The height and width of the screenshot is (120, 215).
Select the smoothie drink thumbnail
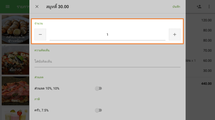(15, 114)
